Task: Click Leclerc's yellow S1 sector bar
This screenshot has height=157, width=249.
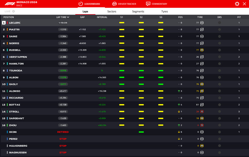Action: pyautogui.click(x=122, y=23)
